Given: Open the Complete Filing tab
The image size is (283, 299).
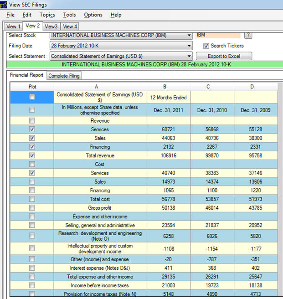Looking at the screenshot, I should tap(64, 76).
